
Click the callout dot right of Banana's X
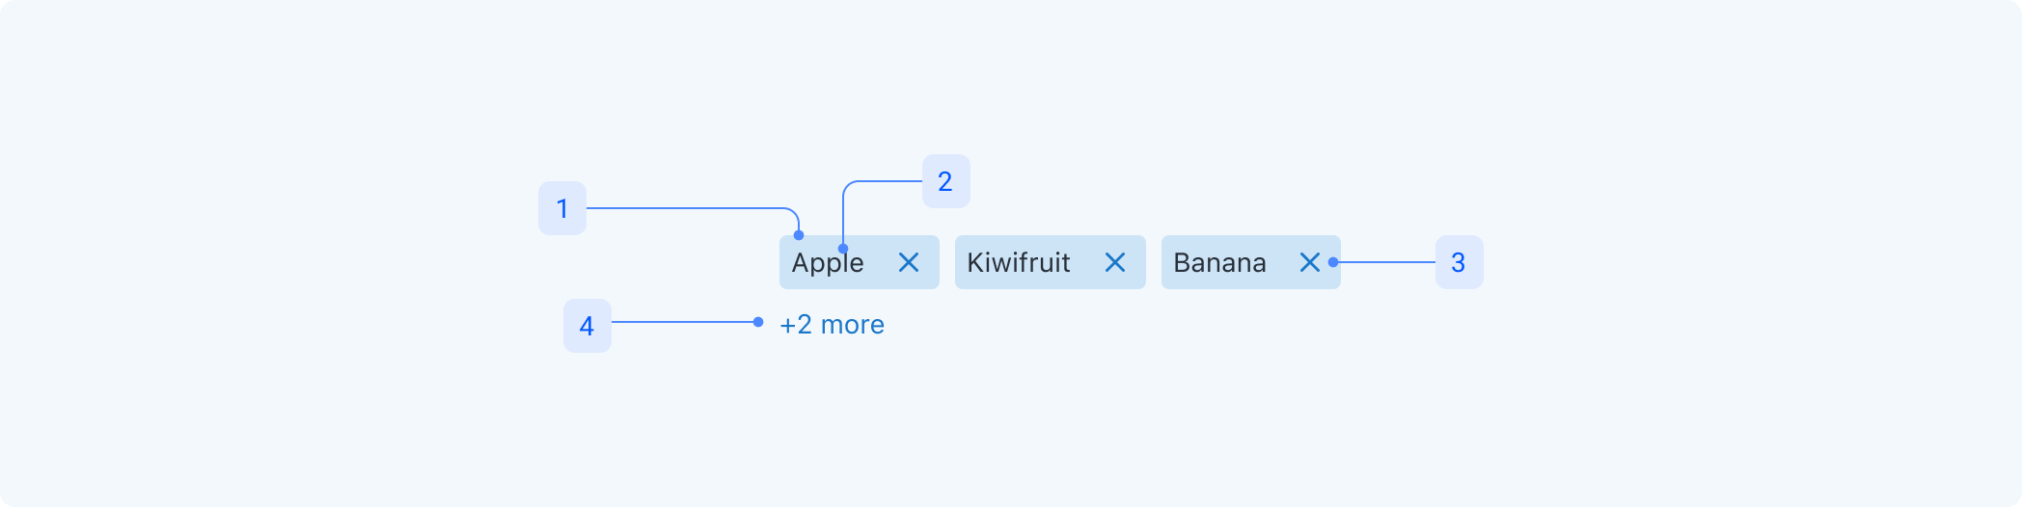point(1333,262)
